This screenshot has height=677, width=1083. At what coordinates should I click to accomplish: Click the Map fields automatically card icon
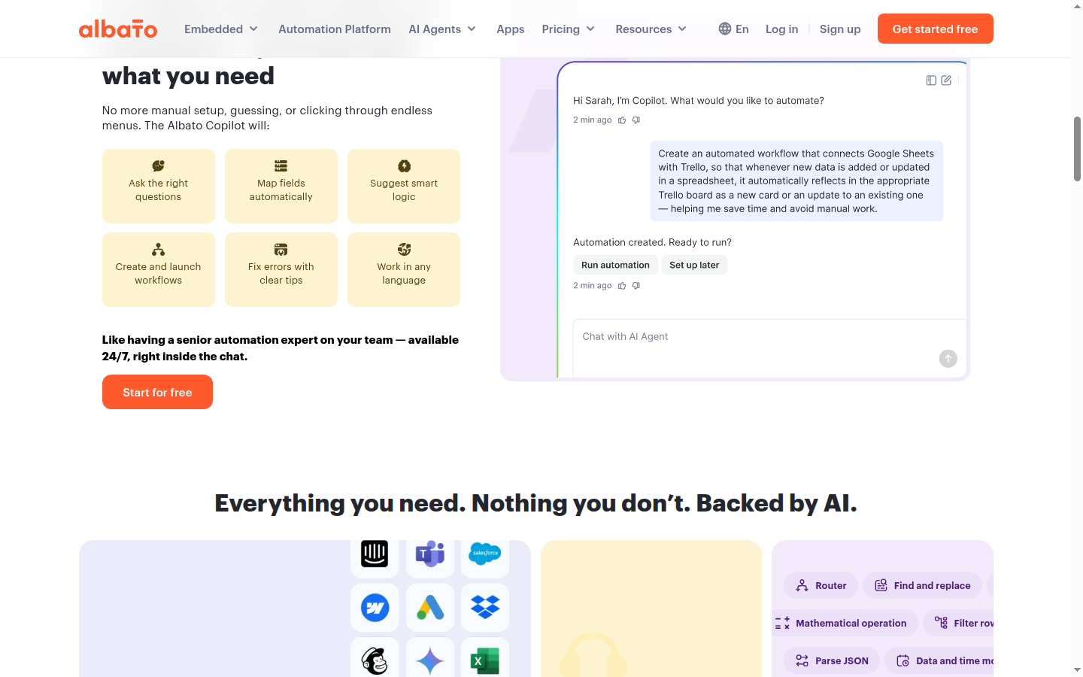tap(281, 166)
